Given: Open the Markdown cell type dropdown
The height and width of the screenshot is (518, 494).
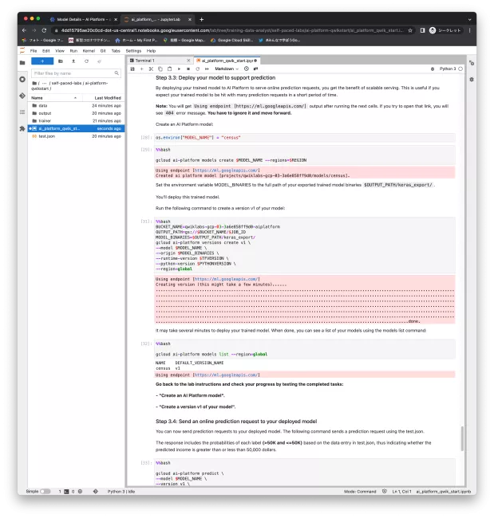Looking at the screenshot, I should click(x=227, y=69).
